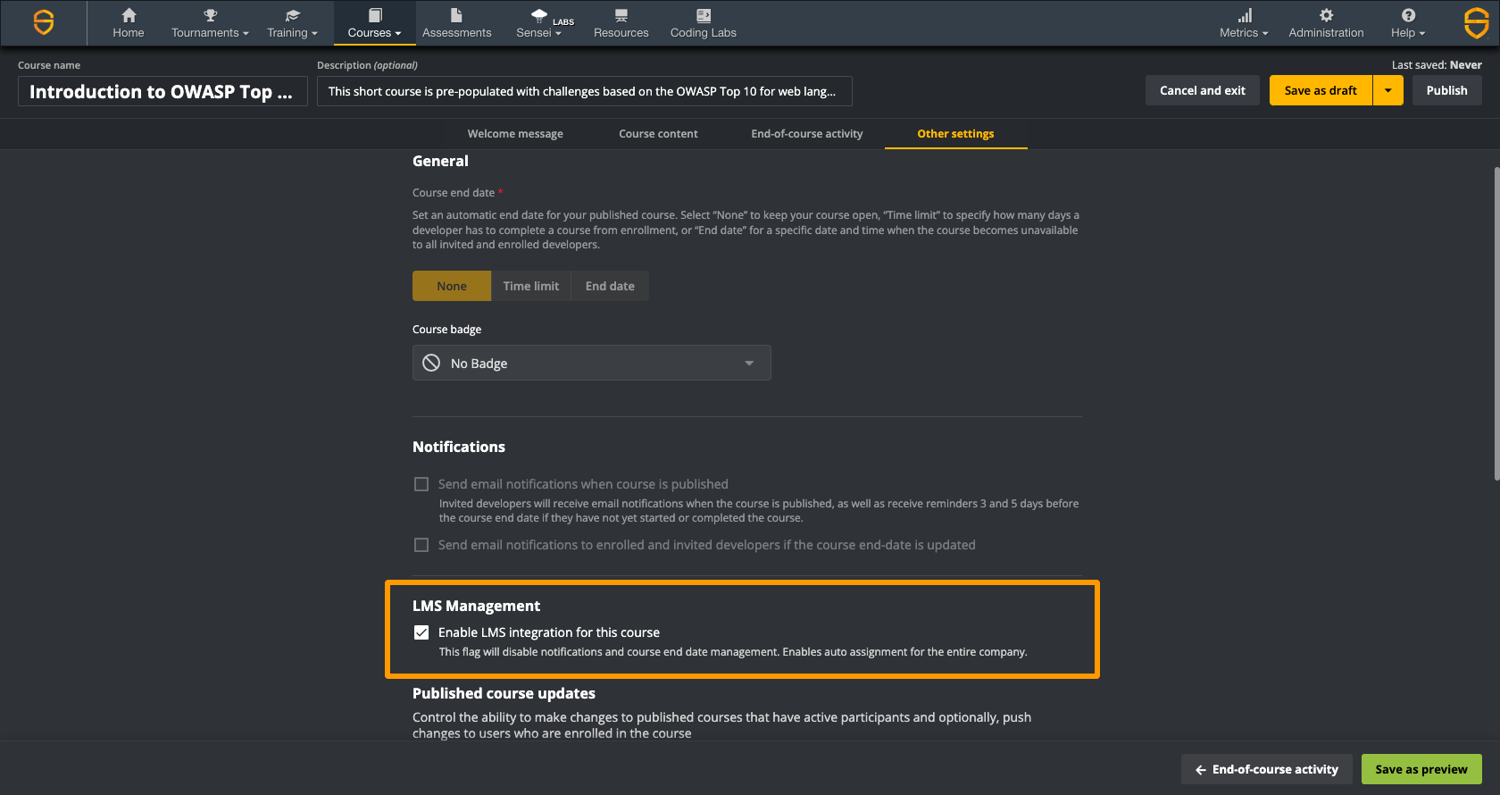Edit the Course name field
This screenshot has height=795, width=1500.
pyautogui.click(x=162, y=91)
